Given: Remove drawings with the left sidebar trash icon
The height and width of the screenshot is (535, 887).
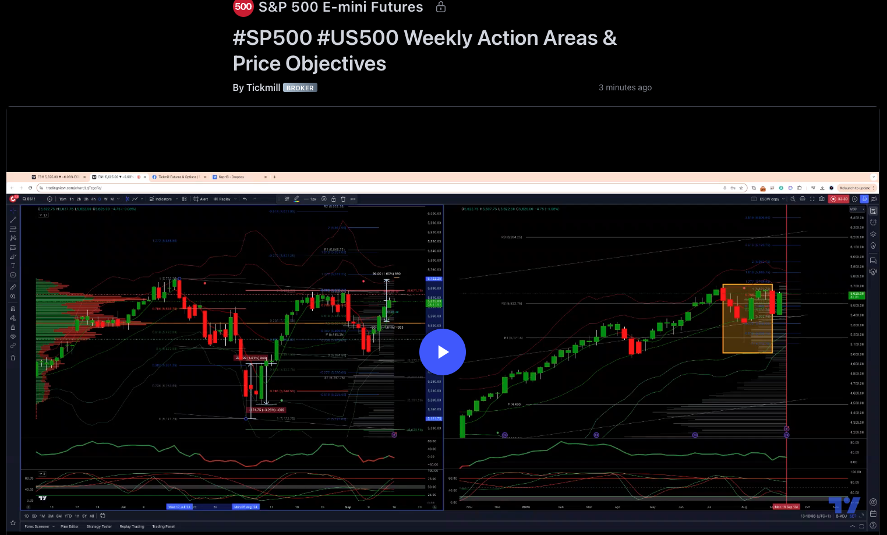Looking at the screenshot, I should click(13, 357).
